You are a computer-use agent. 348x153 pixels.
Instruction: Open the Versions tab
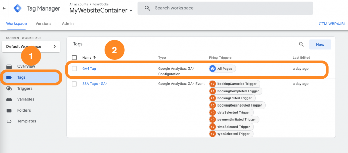coord(43,24)
